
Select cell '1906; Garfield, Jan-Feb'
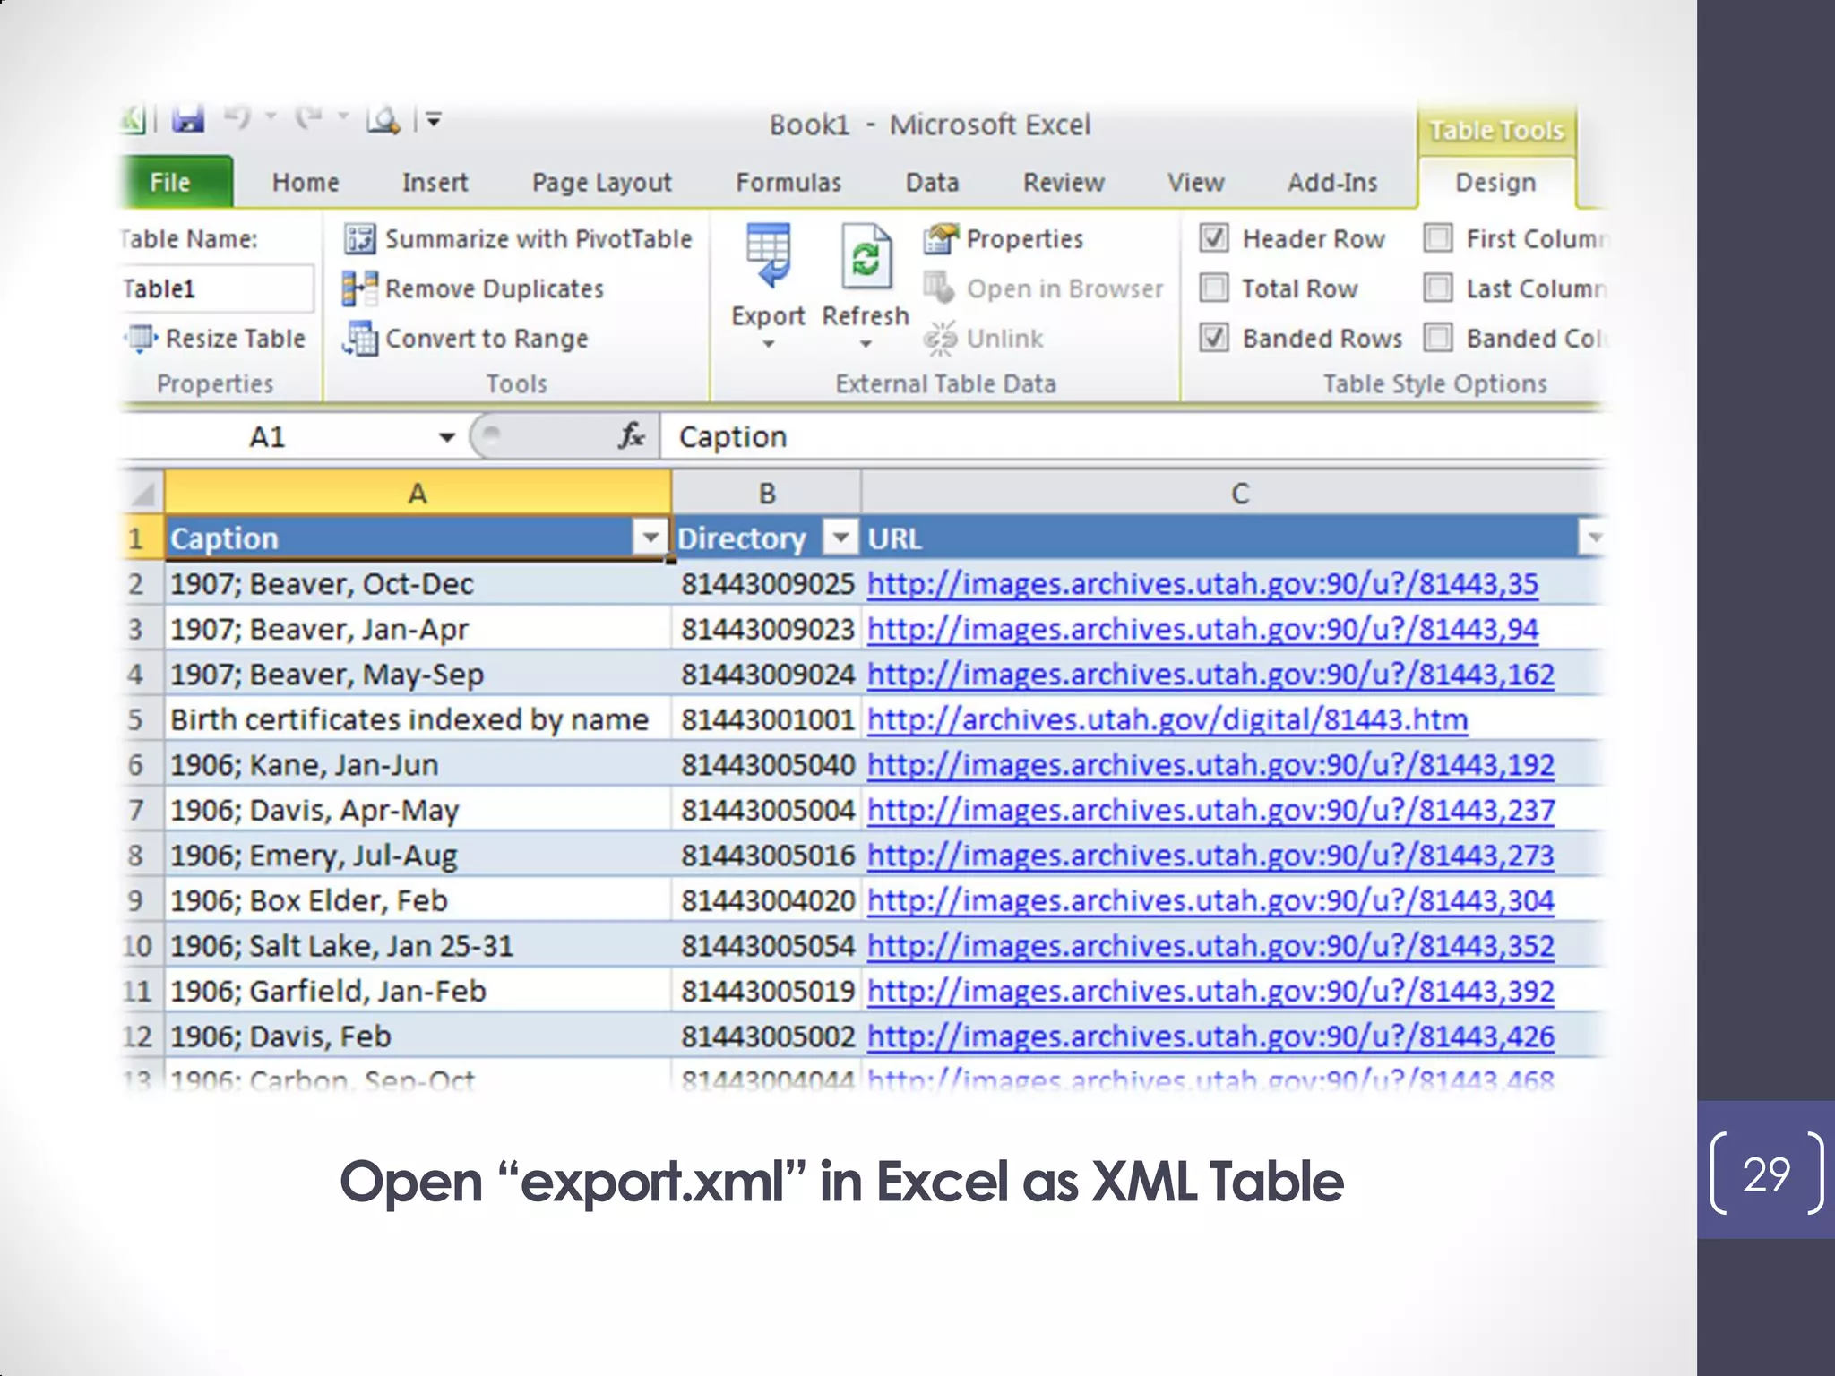[x=418, y=991]
